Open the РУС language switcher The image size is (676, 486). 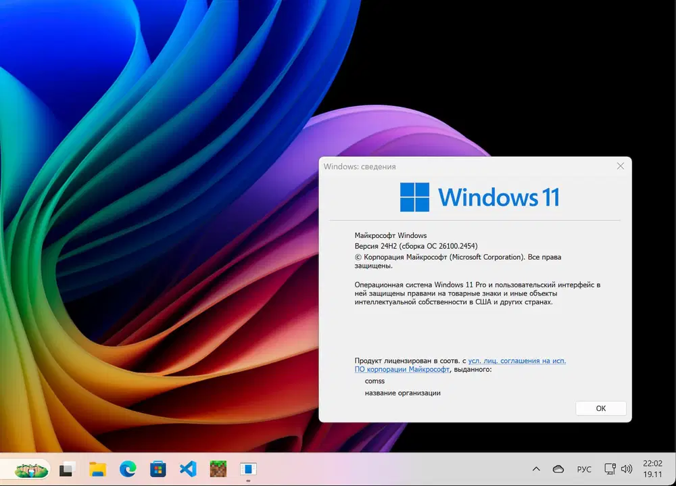pos(583,468)
